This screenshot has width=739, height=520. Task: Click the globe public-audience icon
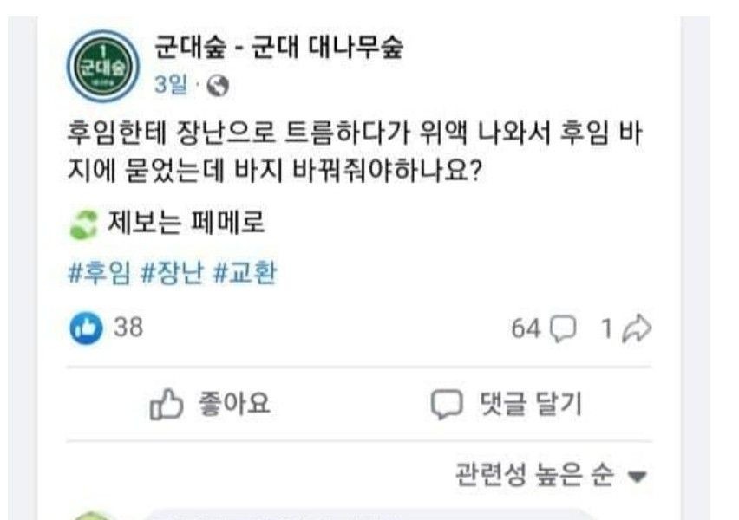click(x=219, y=86)
